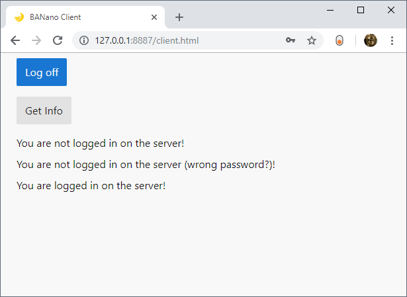Reload the client.html page
Image resolution: width=407 pixels, height=297 pixels.
[58, 40]
